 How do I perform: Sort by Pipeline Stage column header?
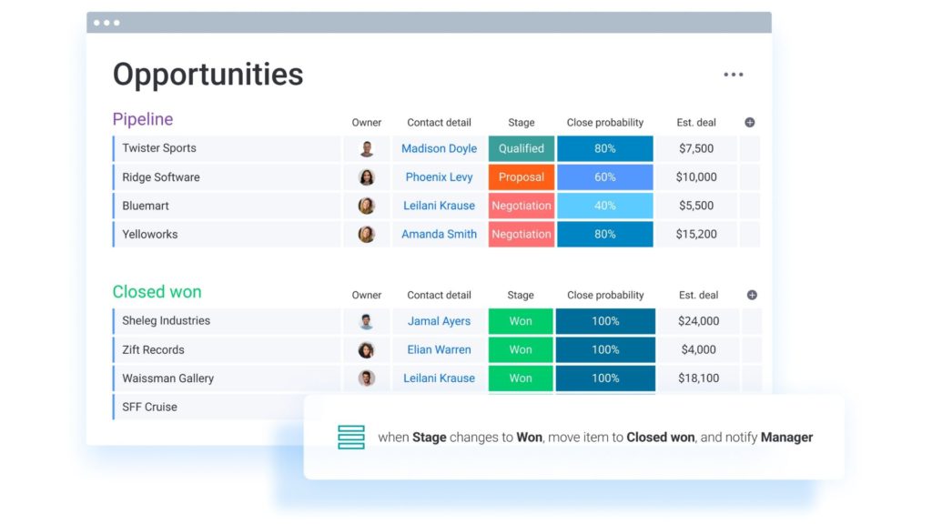[522, 123]
